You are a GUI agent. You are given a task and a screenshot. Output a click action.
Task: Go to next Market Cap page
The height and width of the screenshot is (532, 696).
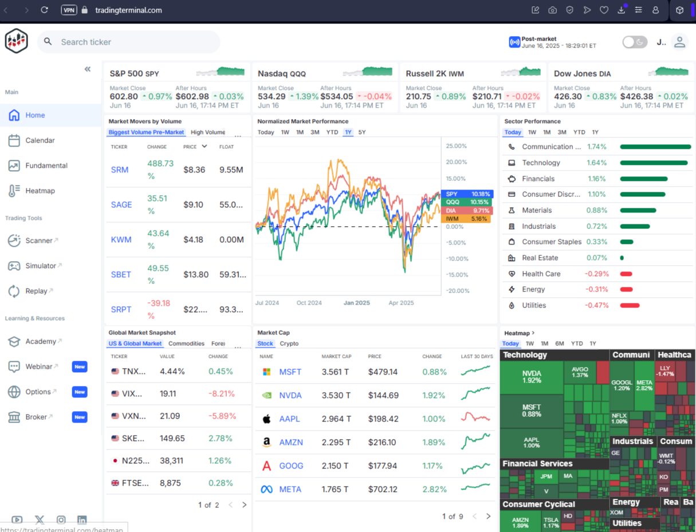click(488, 516)
